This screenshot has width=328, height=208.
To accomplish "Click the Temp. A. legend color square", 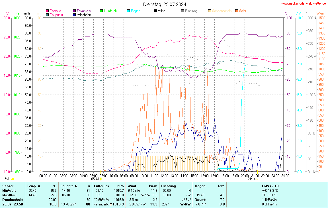I will 47,11.
